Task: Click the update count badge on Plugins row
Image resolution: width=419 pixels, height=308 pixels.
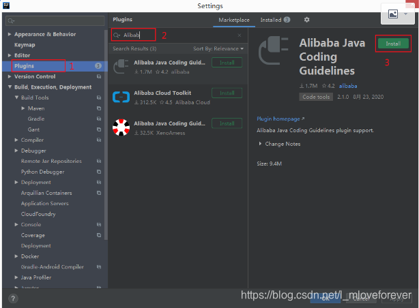Action: pos(98,66)
